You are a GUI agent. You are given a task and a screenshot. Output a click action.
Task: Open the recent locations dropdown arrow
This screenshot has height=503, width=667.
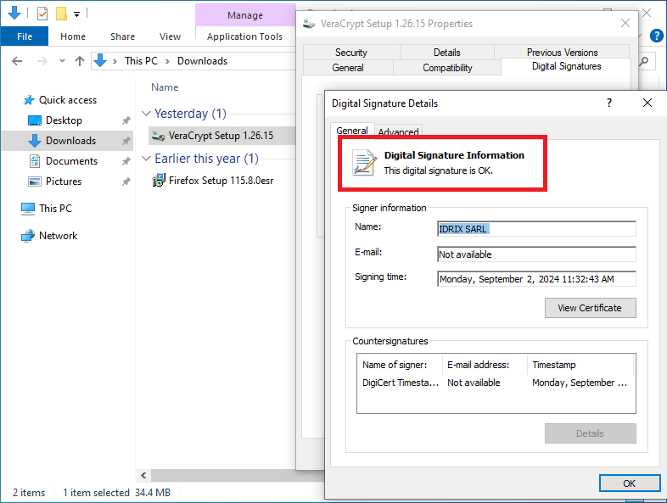[x=62, y=61]
